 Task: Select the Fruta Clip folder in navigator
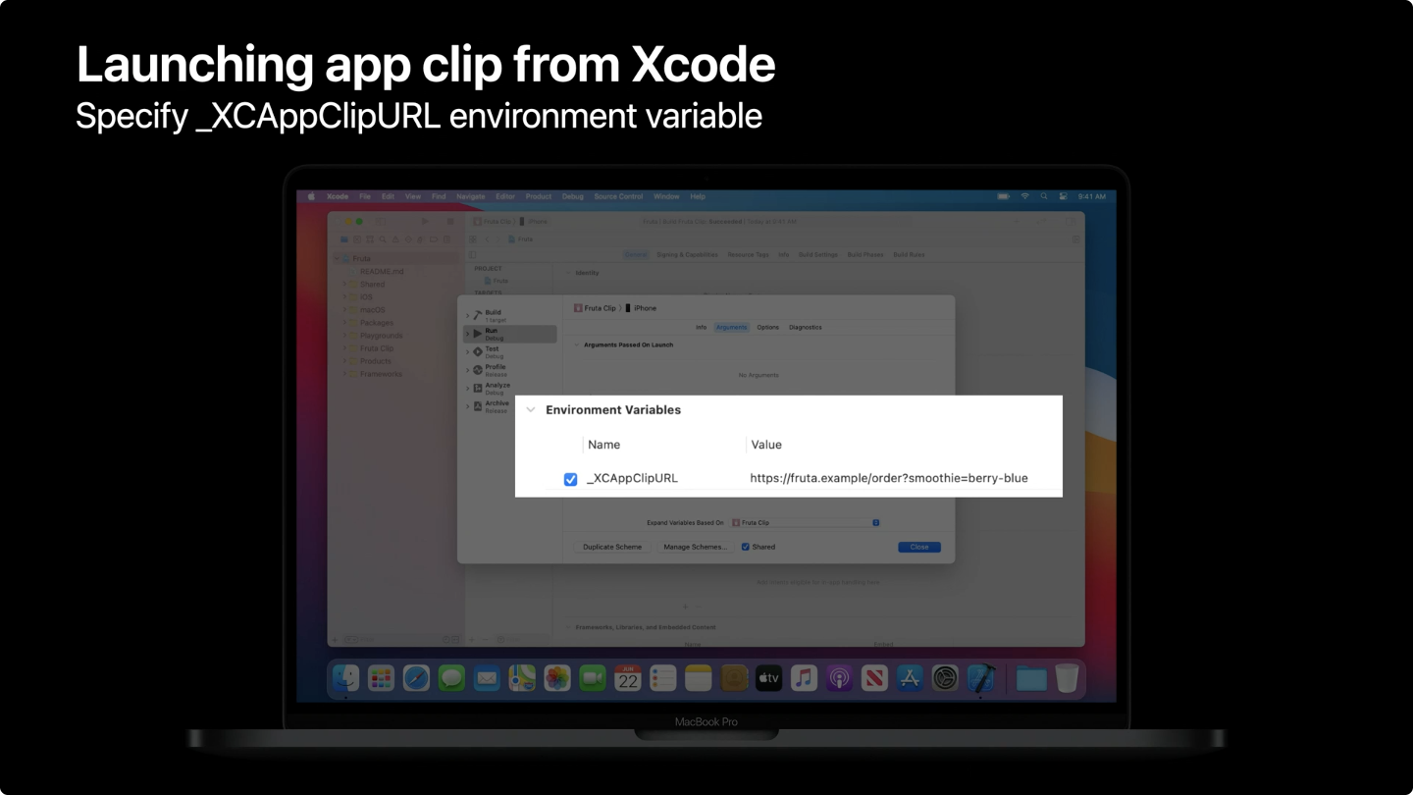[377, 348]
